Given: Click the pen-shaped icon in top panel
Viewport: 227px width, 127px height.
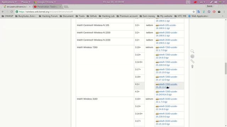Looking at the screenshot, I should click(211, 2).
